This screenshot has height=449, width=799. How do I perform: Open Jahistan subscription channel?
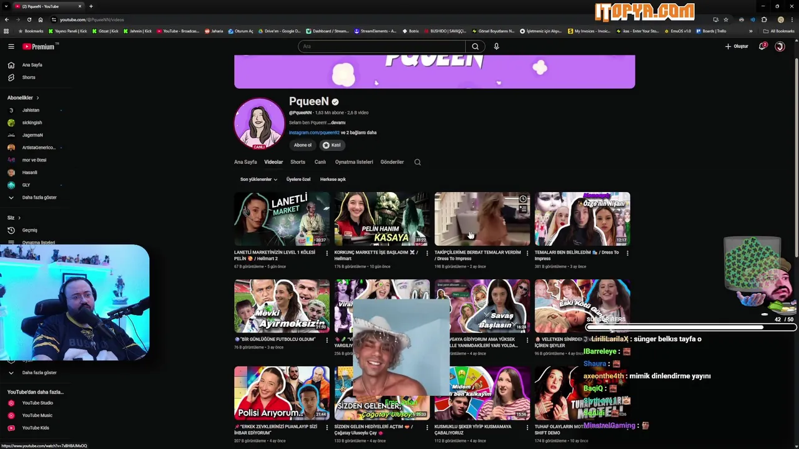pos(31,110)
